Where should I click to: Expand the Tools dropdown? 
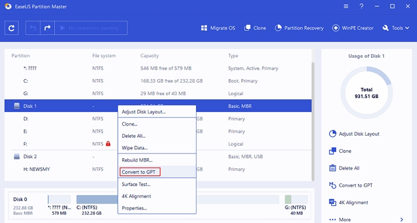point(396,28)
